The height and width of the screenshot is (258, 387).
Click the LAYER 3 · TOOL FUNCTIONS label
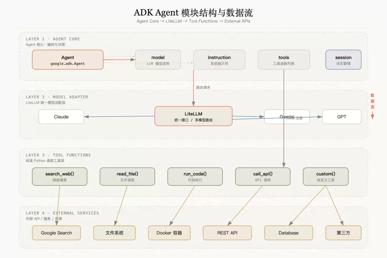point(58,155)
